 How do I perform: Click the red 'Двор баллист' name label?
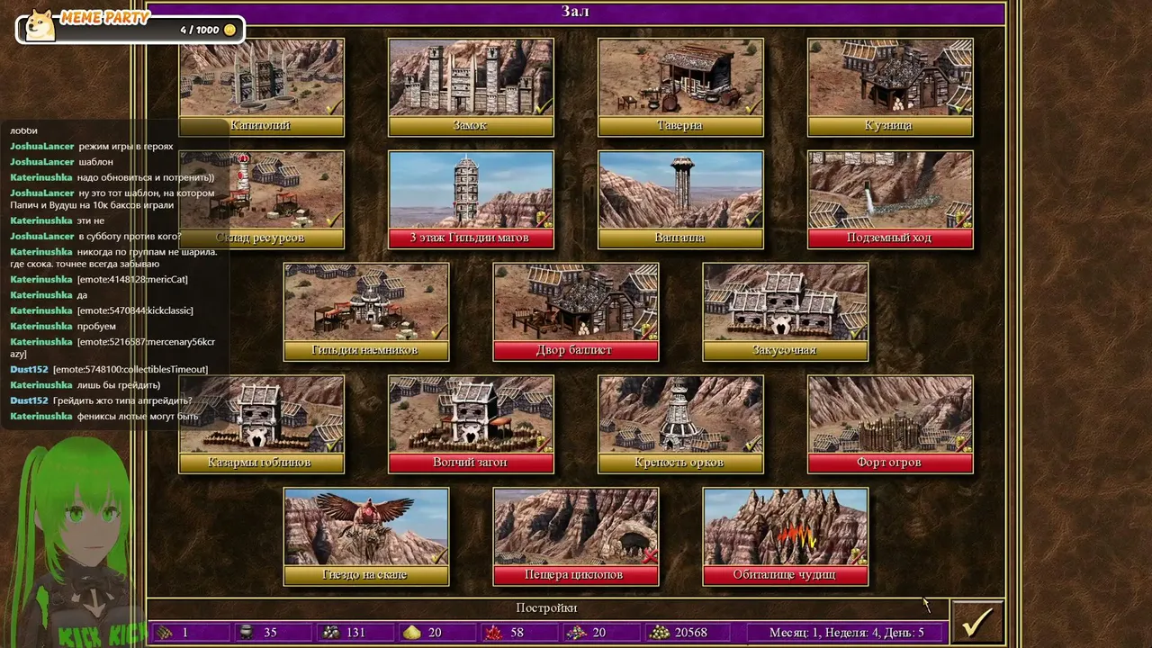pyautogui.click(x=576, y=351)
